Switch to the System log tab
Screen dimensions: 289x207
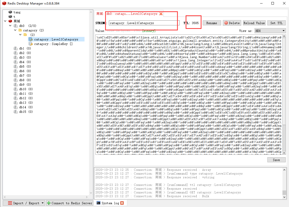point(110,203)
